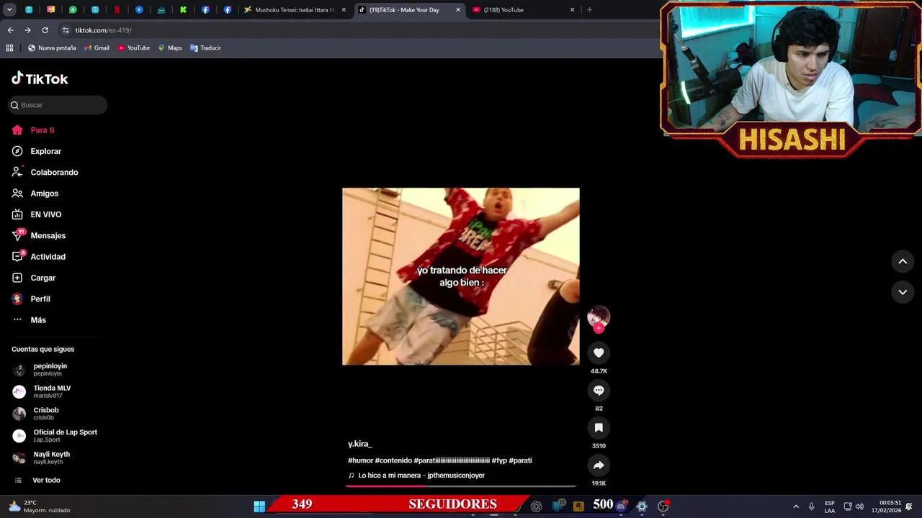Go forward in browser history
Image resolution: width=922 pixels, height=518 pixels.
click(27, 30)
